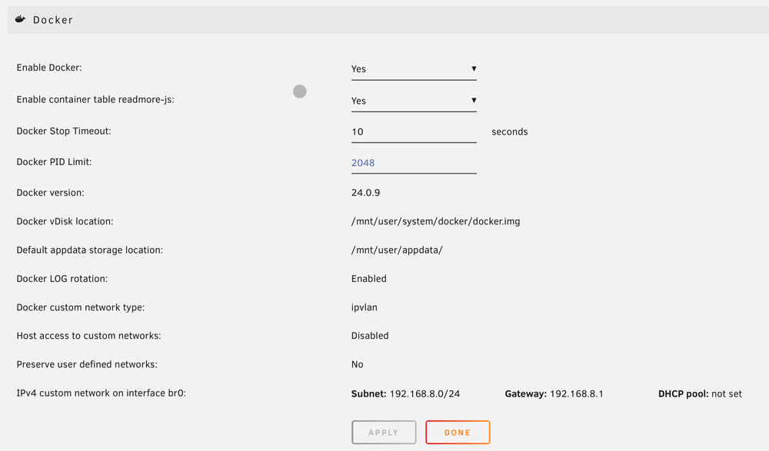Viewport: 769px width, 451px height.
Task: Click the Gateway value 192.168.8.1
Action: pos(577,393)
